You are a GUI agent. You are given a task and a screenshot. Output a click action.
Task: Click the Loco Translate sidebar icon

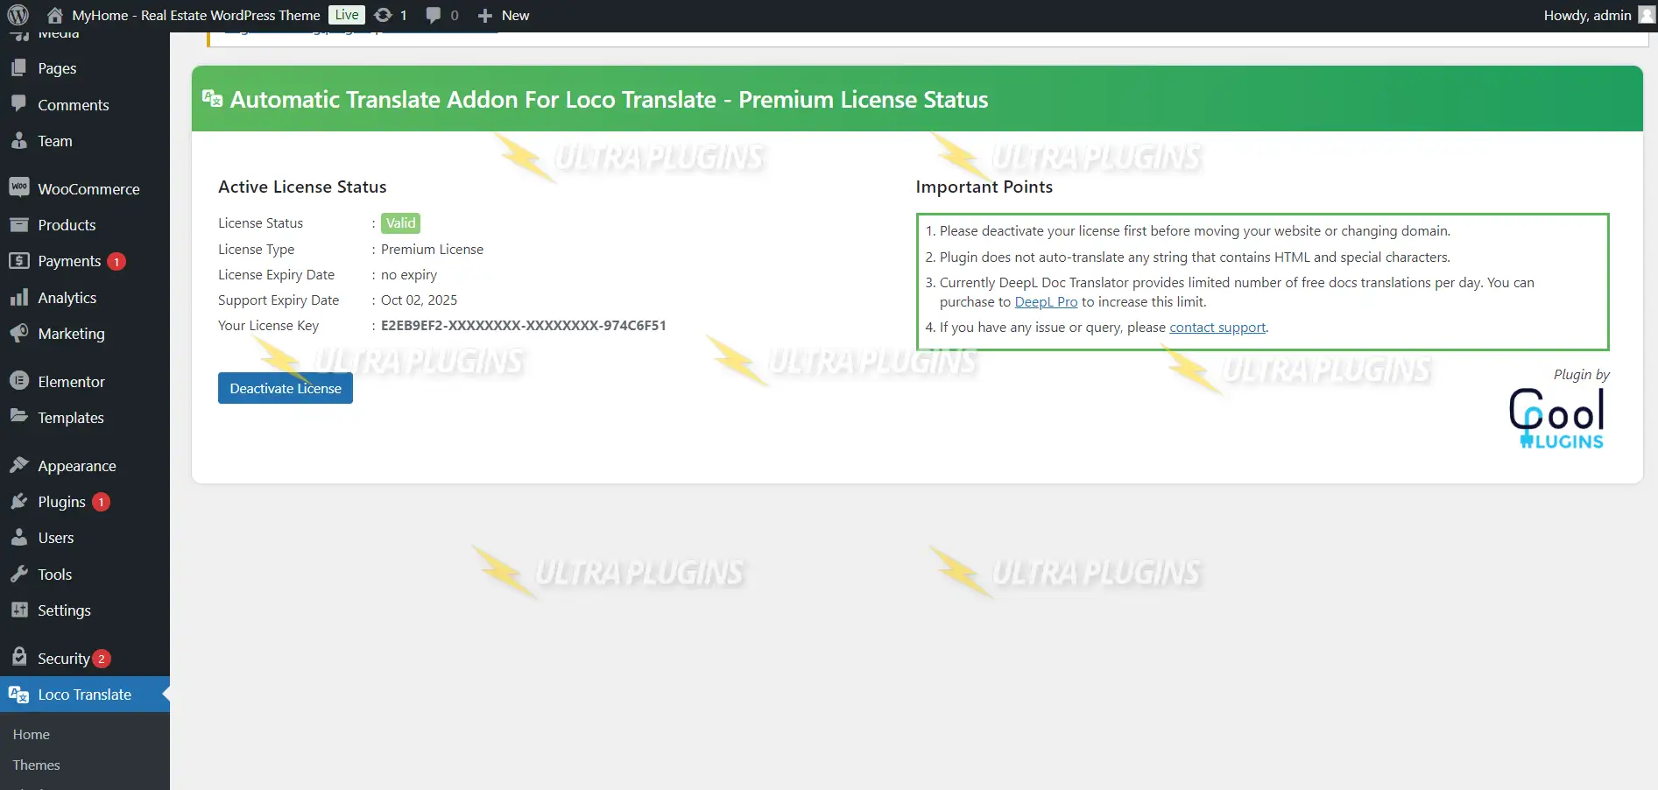(x=18, y=695)
